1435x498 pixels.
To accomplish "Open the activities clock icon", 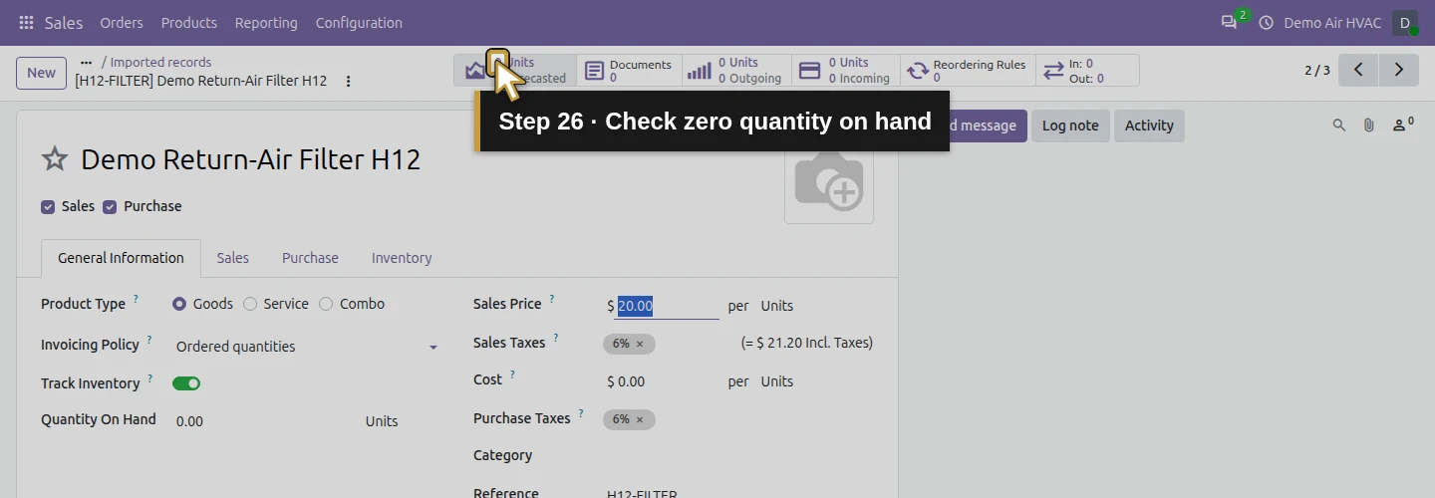I will click(x=1267, y=22).
